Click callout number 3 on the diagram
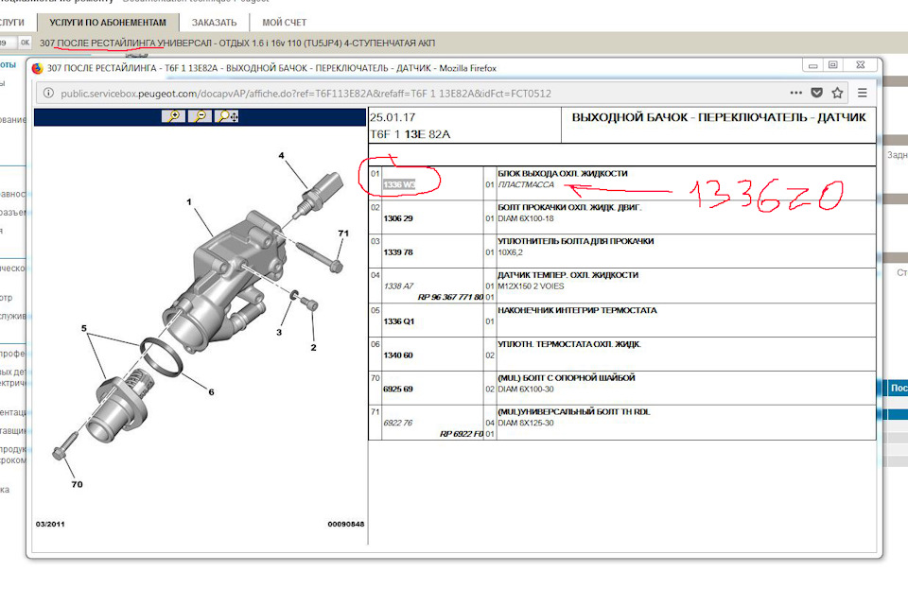 coord(279,332)
